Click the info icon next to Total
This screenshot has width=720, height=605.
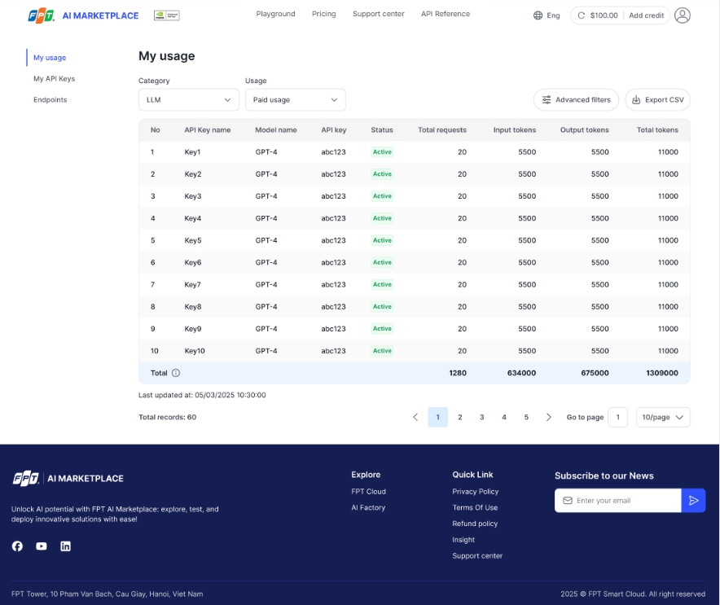(x=176, y=373)
